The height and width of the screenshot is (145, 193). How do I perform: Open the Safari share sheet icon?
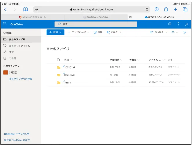pyautogui.click(x=166, y=9)
